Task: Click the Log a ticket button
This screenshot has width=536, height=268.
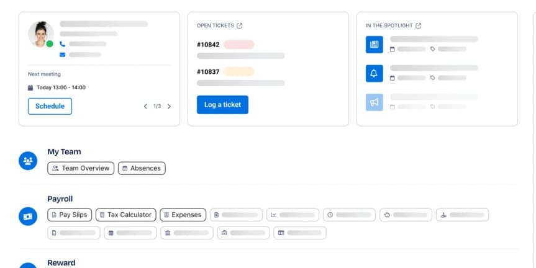Action: (222, 105)
